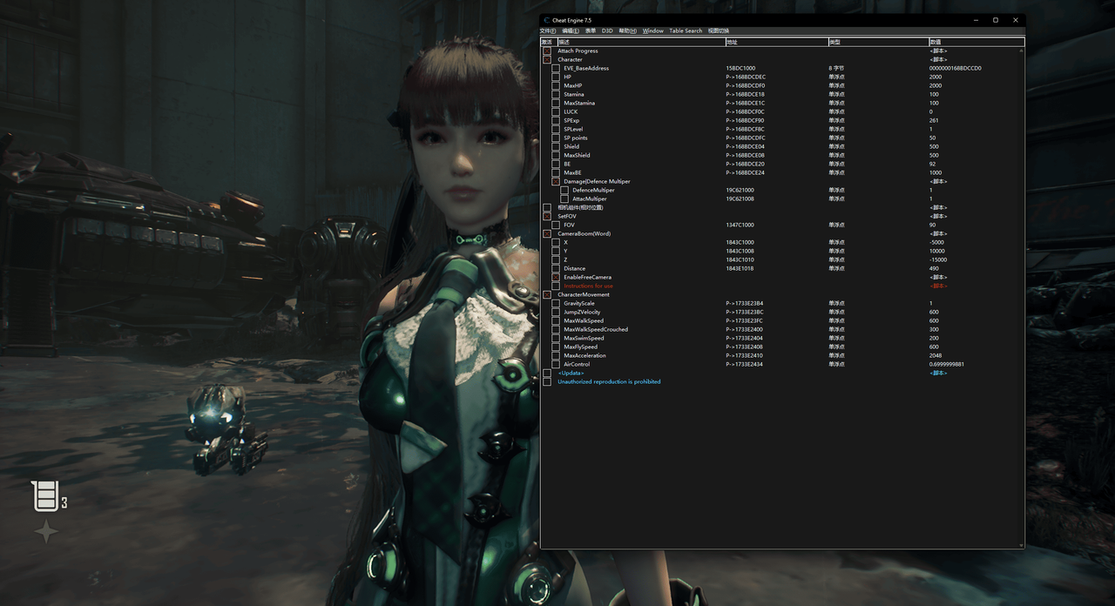Toggle the CameraBoom(Word) script checkbox
This screenshot has height=606, width=1115.
[x=547, y=233]
